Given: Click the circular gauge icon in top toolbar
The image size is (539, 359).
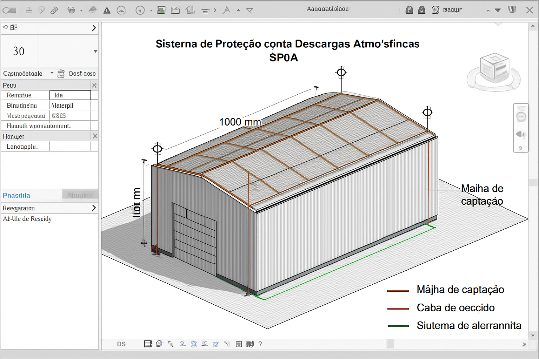Looking at the screenshot, I should 121,11.
